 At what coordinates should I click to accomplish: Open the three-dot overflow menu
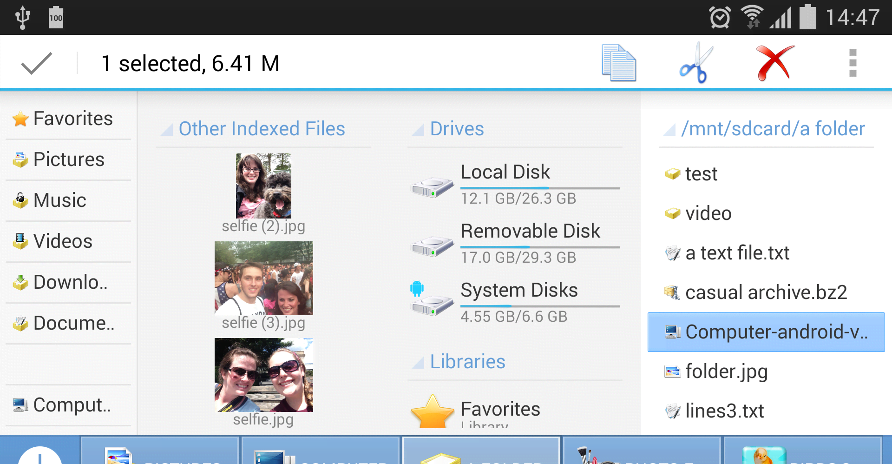click(853, 63)
